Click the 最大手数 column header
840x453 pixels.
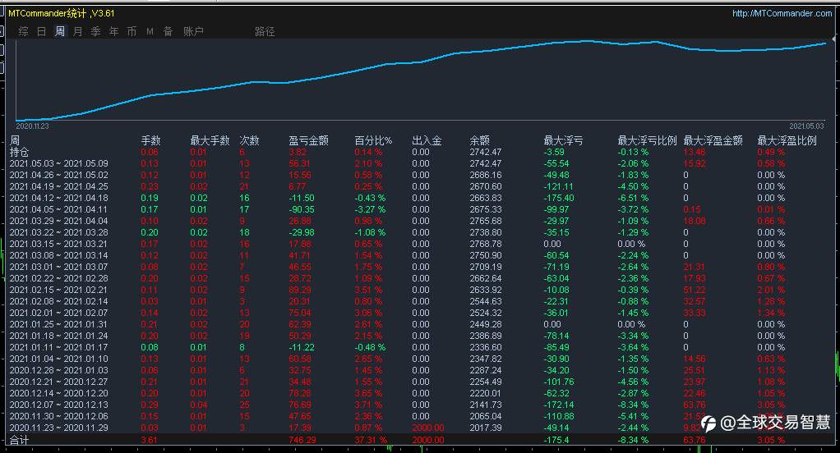pyautogui.click(x=210, y=140)
